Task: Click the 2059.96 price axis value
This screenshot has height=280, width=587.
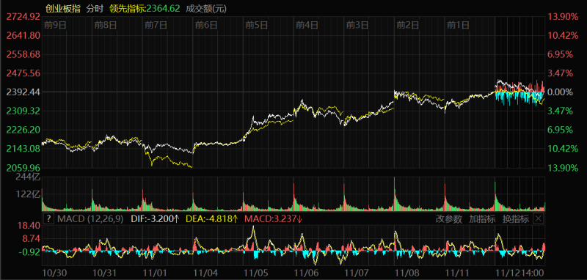Action: click(x=23, y=167)
